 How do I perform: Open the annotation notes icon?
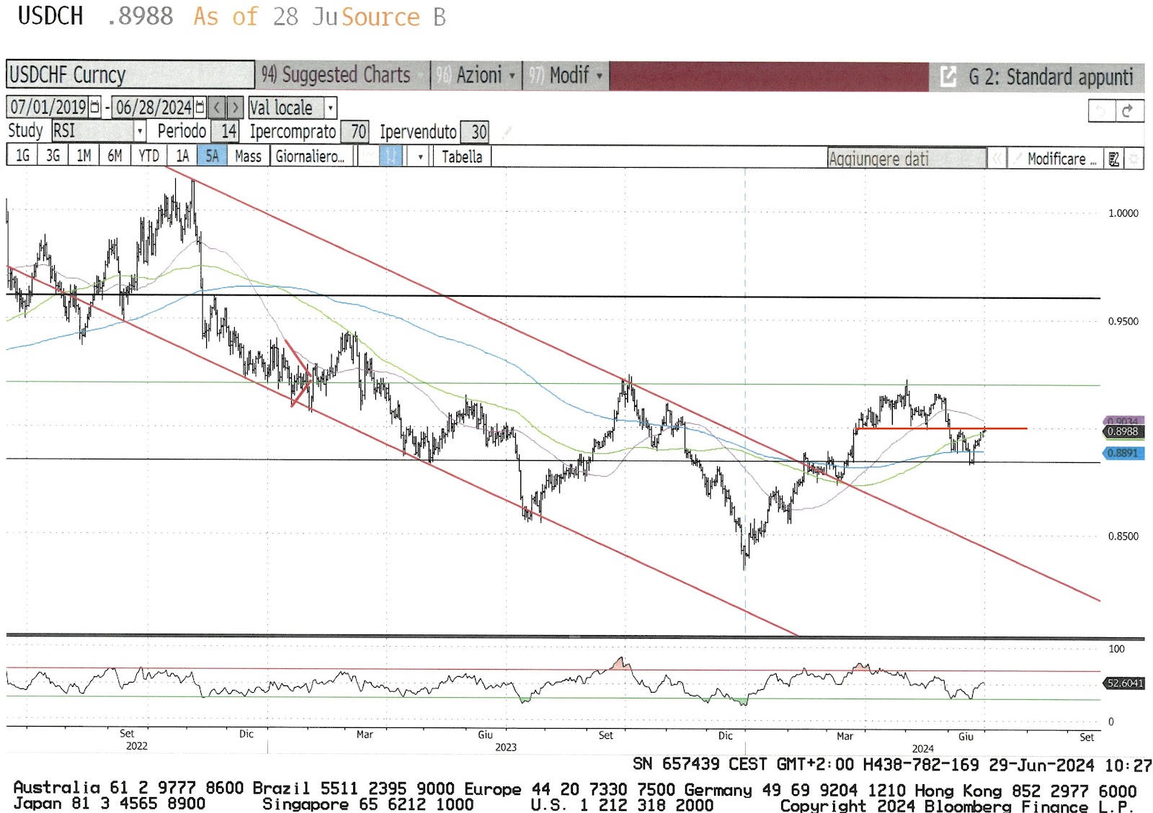tap(1114, 158)
